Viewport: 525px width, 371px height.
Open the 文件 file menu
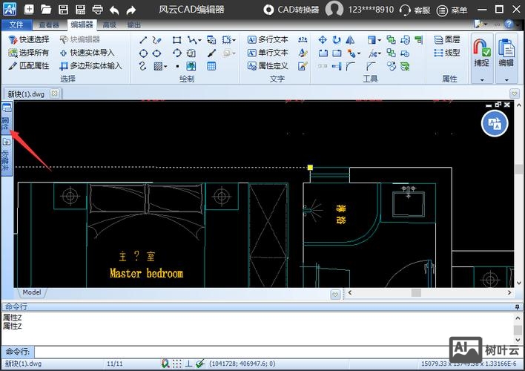click(x=16, y=24)
